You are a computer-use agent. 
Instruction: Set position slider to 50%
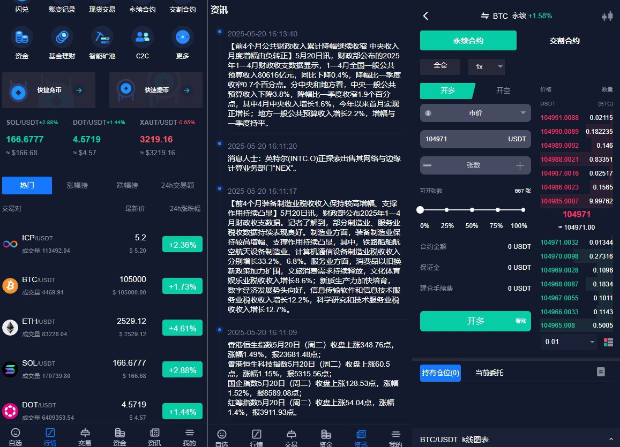click(472, 210)
